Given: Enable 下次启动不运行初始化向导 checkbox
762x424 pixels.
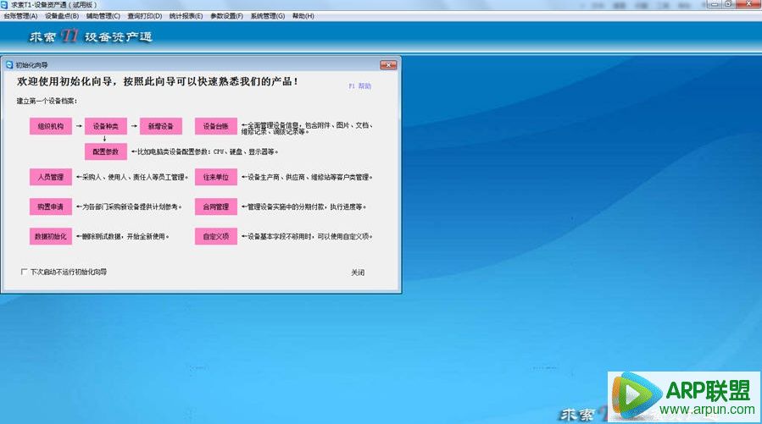Looking at the screenshot, I should (24, 272).
